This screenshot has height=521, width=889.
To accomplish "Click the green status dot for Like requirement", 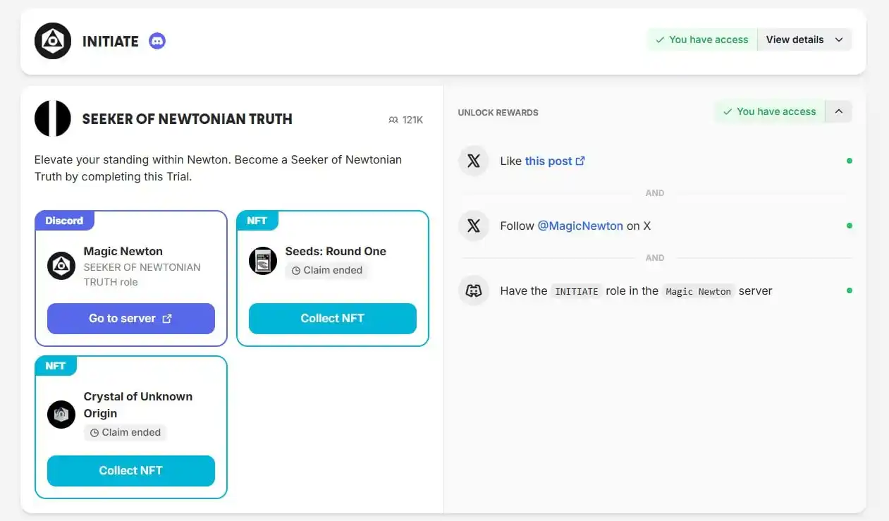I will [x=850, y=161].
